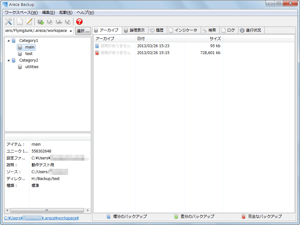Select the archive dated 2013/03/26 15:15
The height and width of the screenshot is (225, 300).
coord(153,53)
